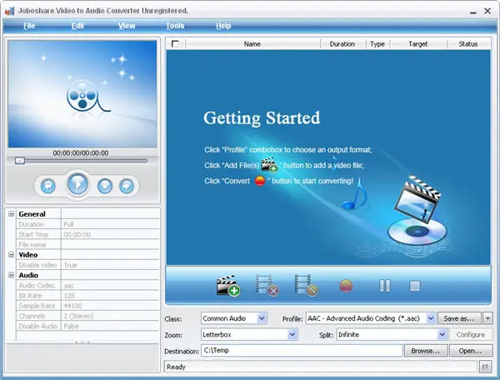Select the Start Time property row
The width and height of the screenshot is (500, 380).
(x=87, y=234)
